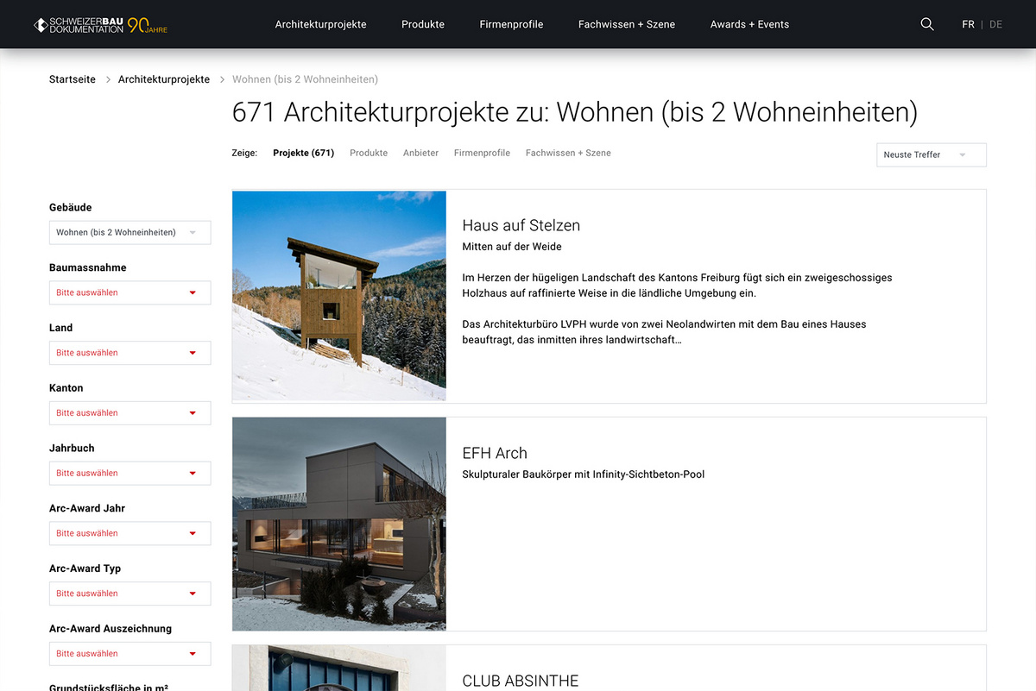Open the Baumassnahme filter dropdown
1036x691 pixels.
tap(129, 292)
